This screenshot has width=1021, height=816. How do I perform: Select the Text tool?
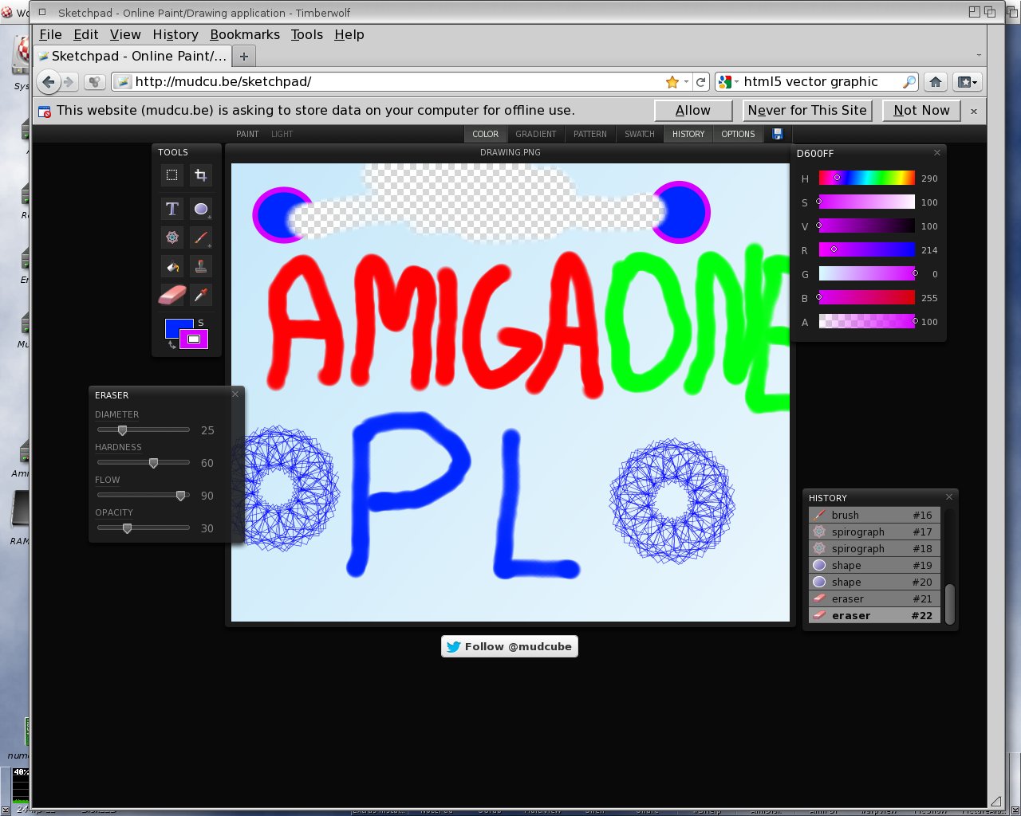171,209
